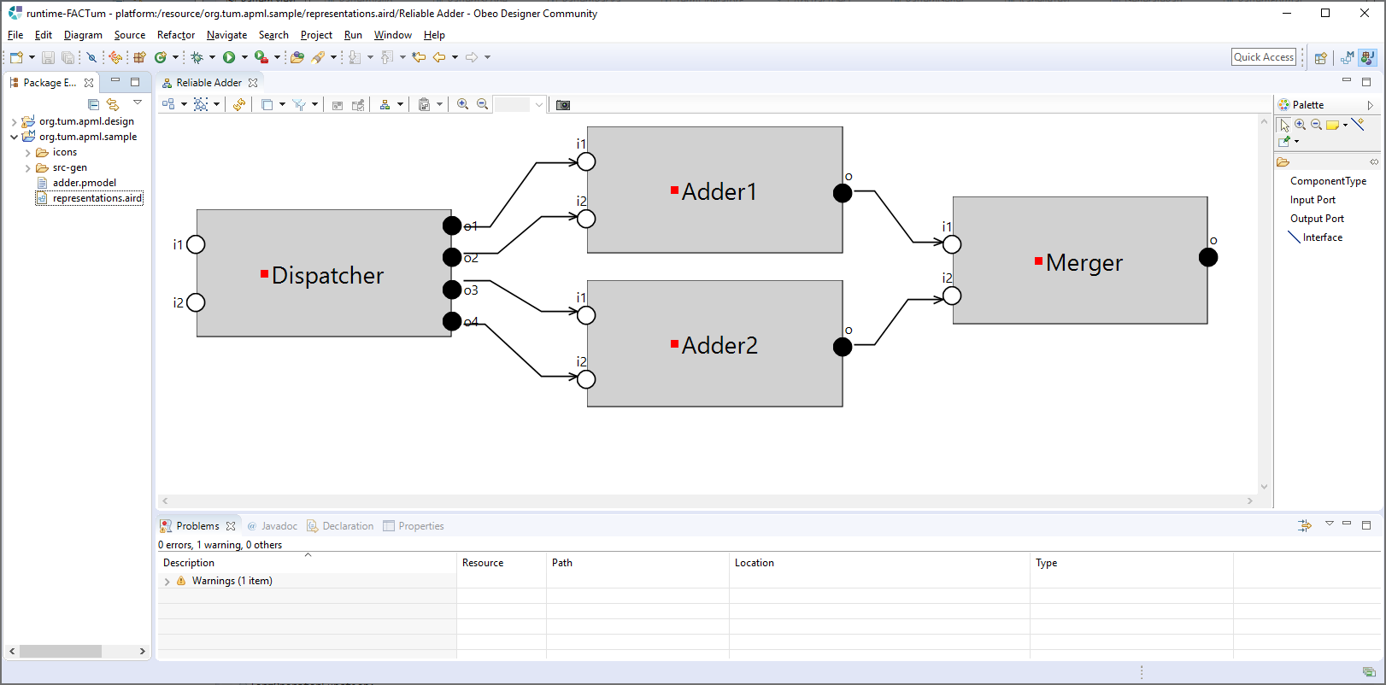Open dropdown next to Debug icon

click(x=213, y=57)
